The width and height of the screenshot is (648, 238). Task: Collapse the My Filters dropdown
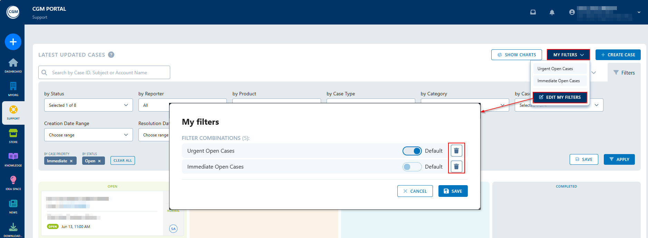pyautogui.click(x=568, y=55)
